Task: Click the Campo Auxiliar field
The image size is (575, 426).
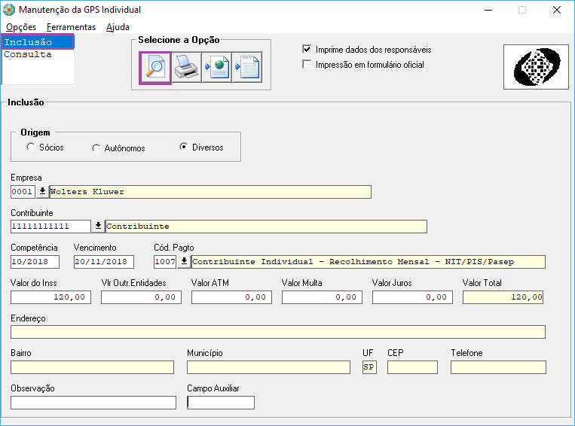Action: 220,403
